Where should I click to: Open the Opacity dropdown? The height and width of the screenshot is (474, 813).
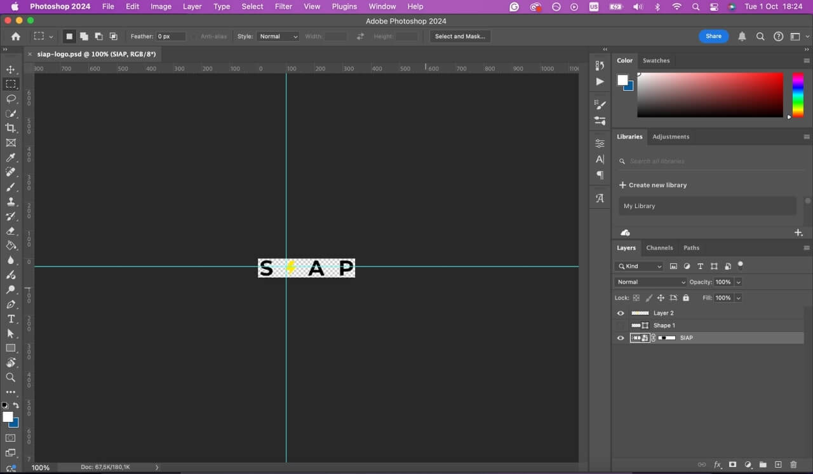(737, 282)
